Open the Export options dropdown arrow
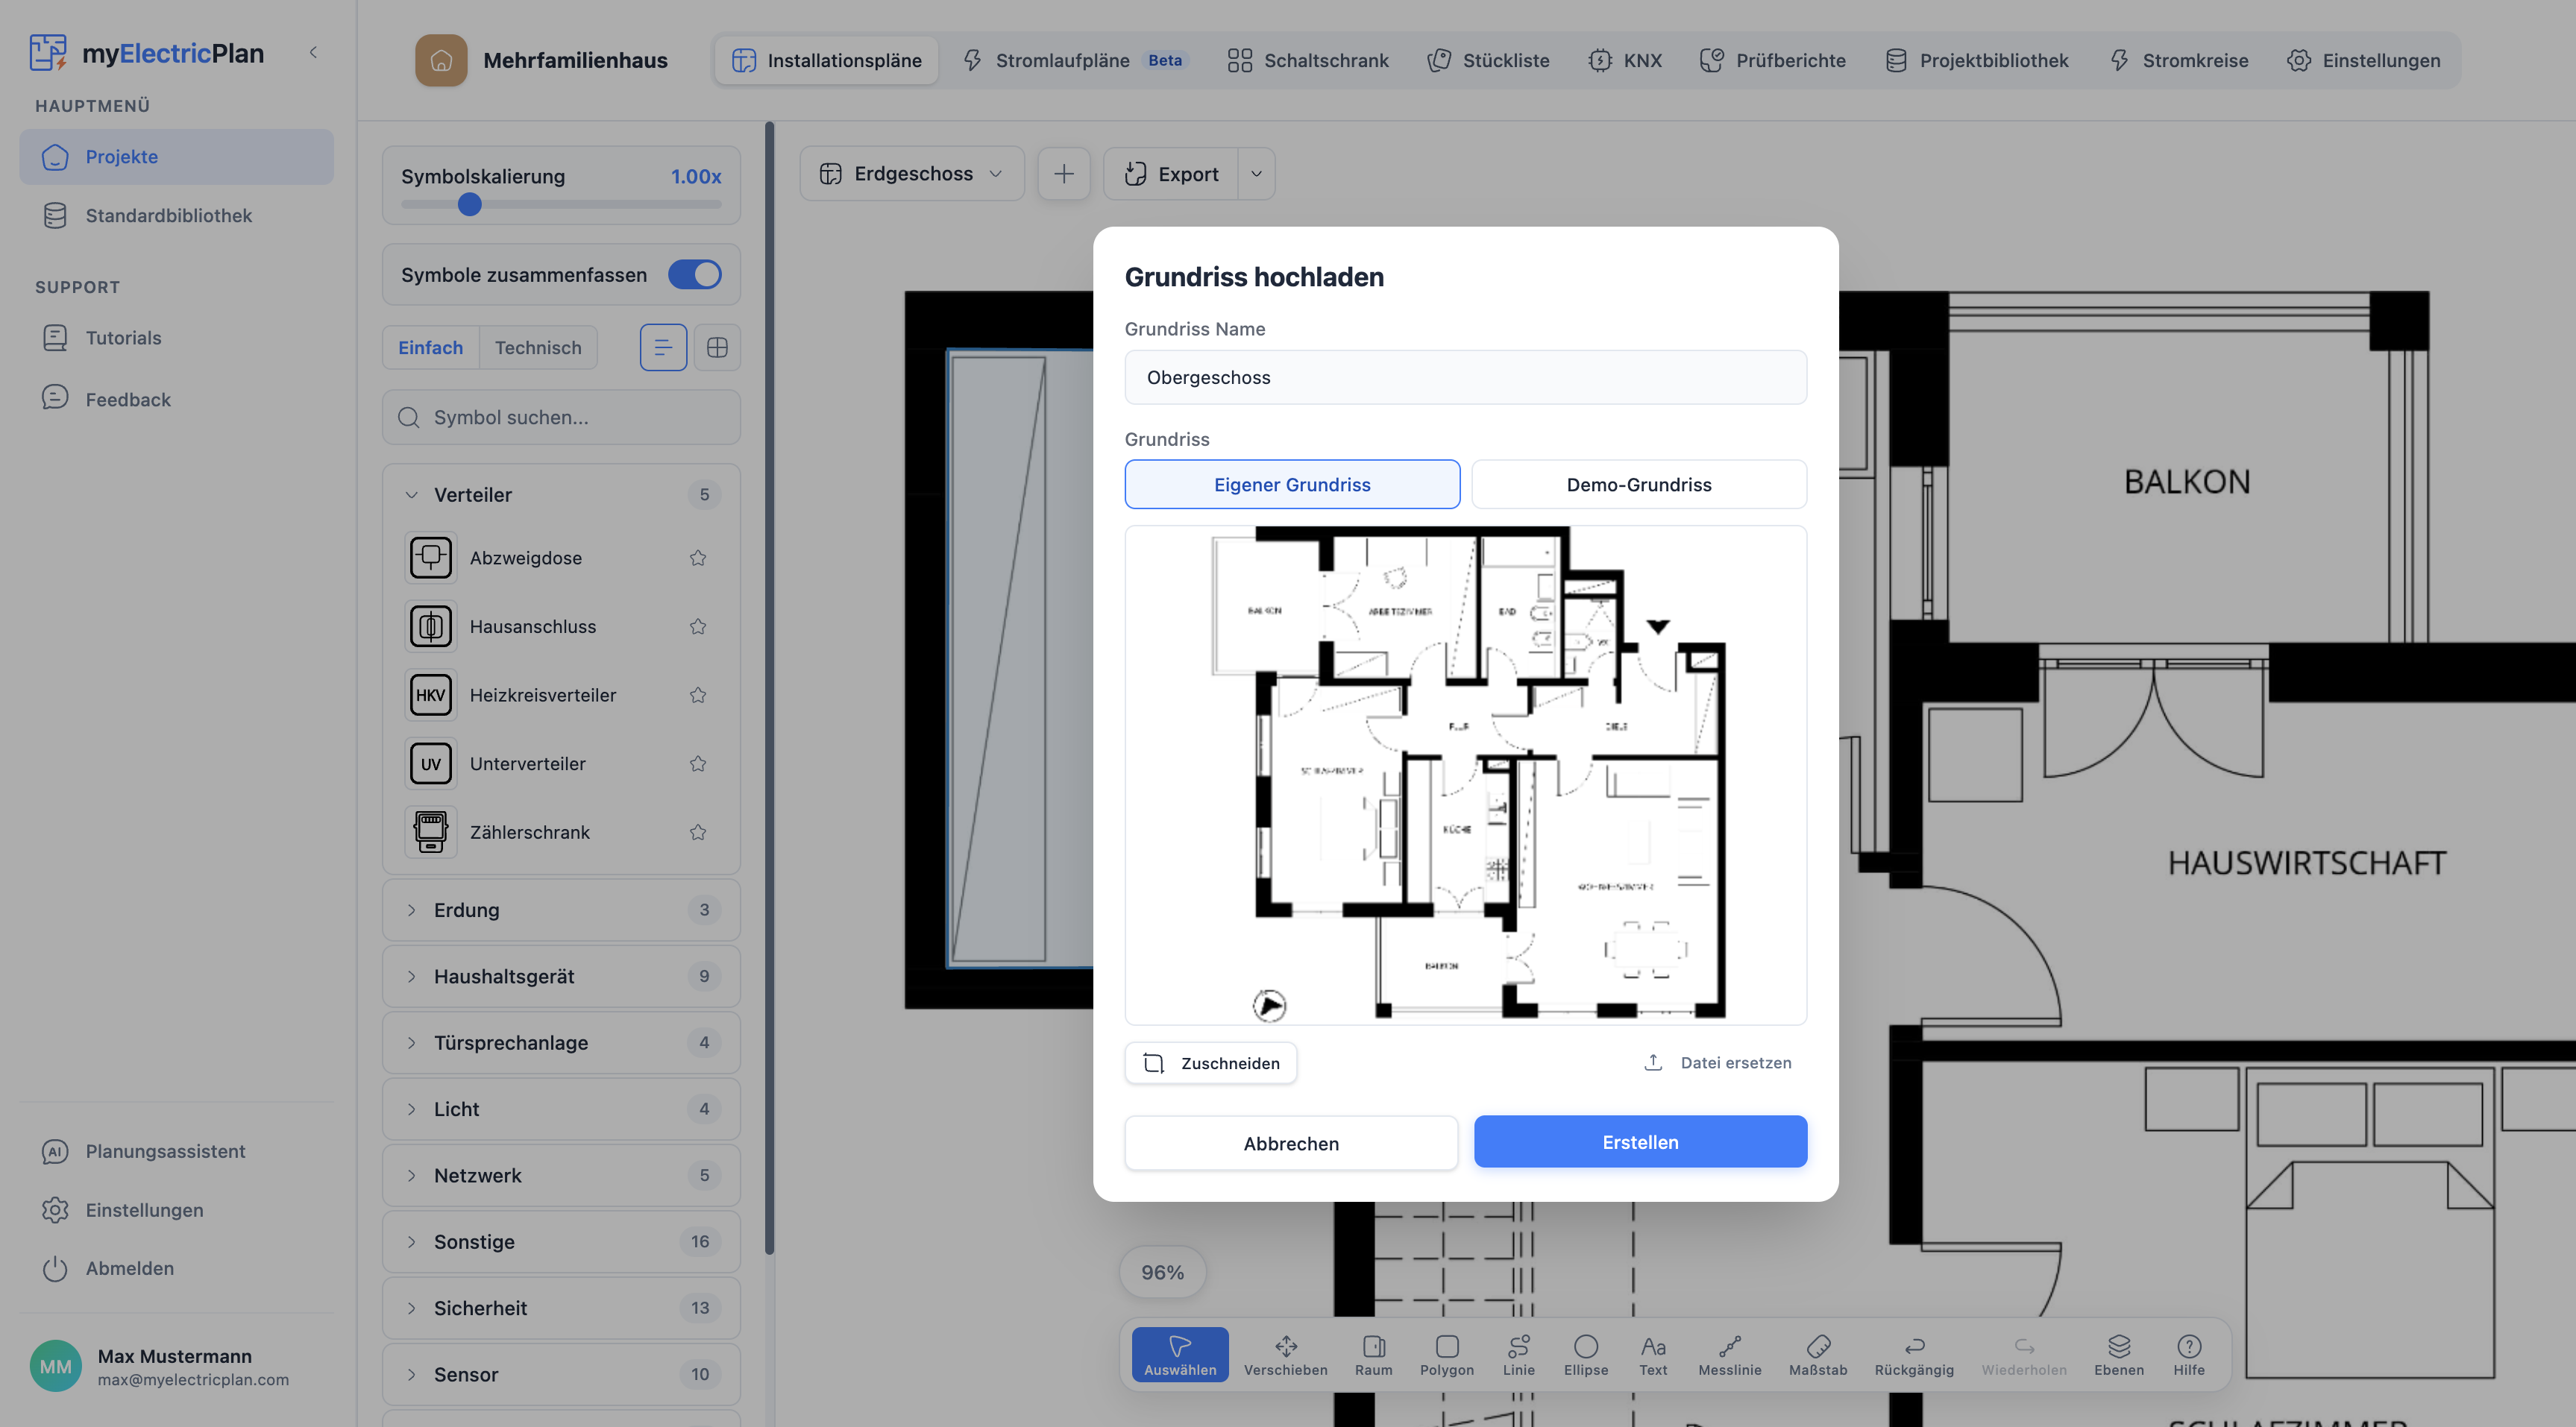 (x=1256, y=174)
